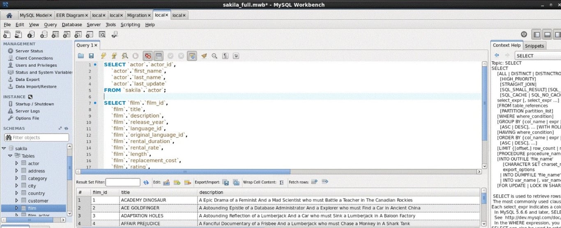Create a new SQL tab icon
This screenshot has height=228, width=561.
click(x=7, y=35)
